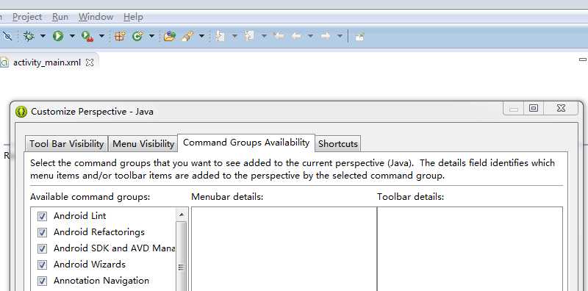Open the Run menu
The height and width of the screenshot is (291, 588).
coord(60,17)
